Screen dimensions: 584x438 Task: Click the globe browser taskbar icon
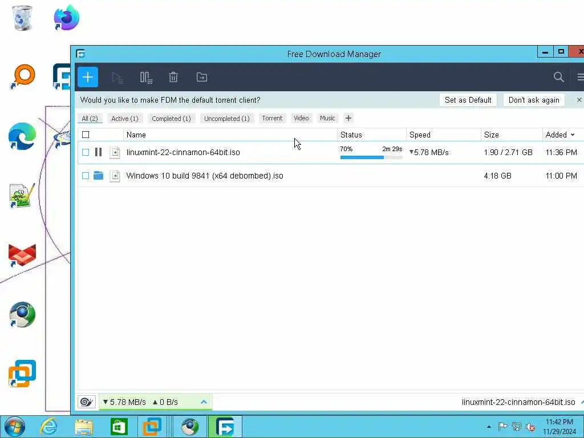(190, 427)
